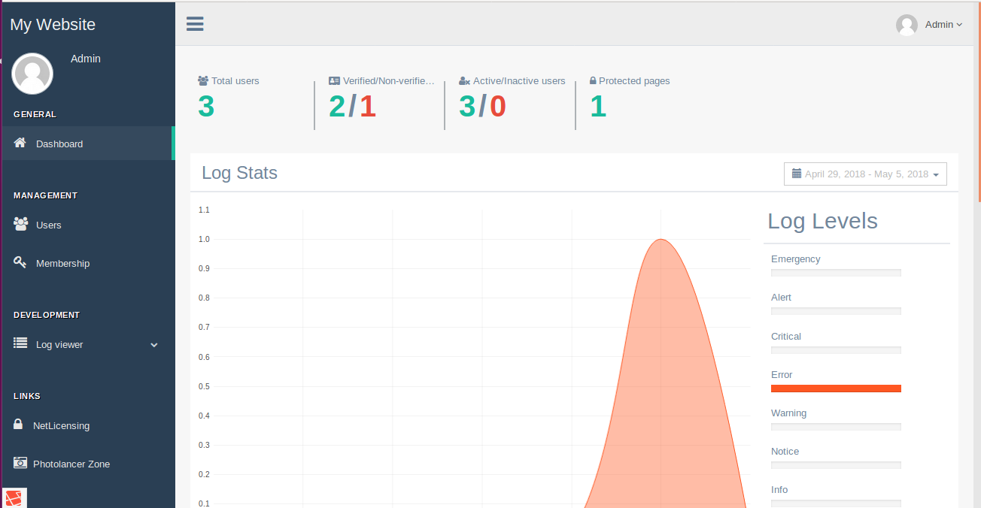This screenshot has width=981, height=508.
Task: Click the orange Error level progress bar
Action: click(x=836, y=389)
